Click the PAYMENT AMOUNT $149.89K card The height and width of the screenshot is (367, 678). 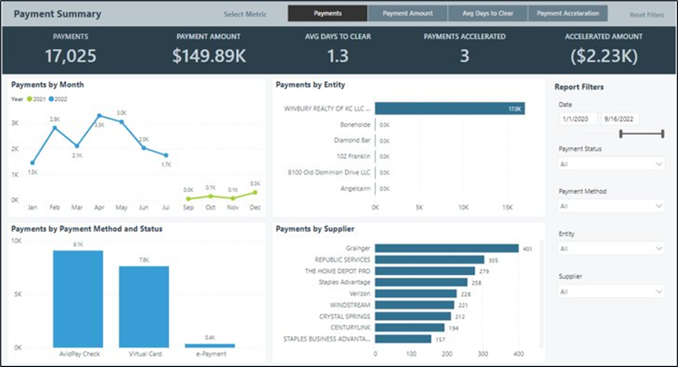[x=209, y=48]
